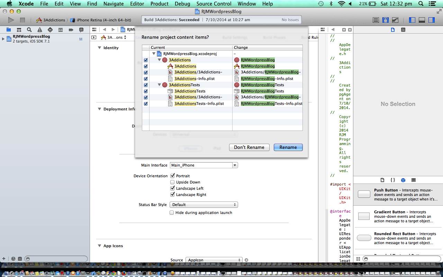Open the Debug navigator icon
Screen dimensions: 443x277
61,30
